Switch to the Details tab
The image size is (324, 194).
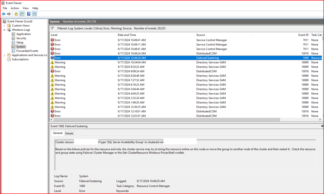(69, 134)
